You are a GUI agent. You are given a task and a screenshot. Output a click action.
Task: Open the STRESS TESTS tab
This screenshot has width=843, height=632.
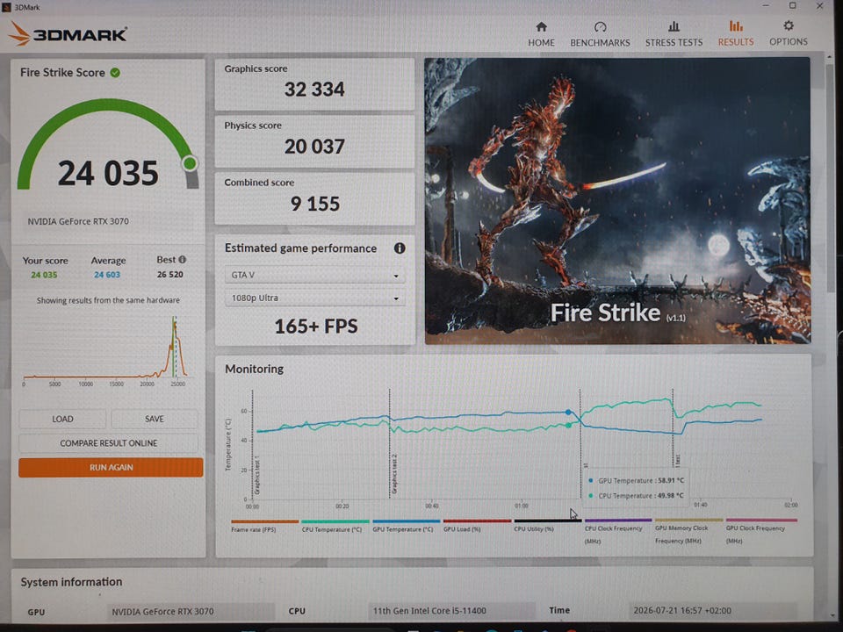click(x=674, y=34)
